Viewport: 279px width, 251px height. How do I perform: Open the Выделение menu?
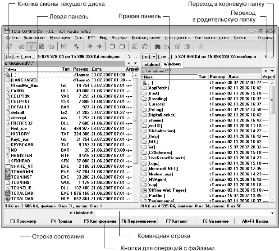[x=34, y=38]
